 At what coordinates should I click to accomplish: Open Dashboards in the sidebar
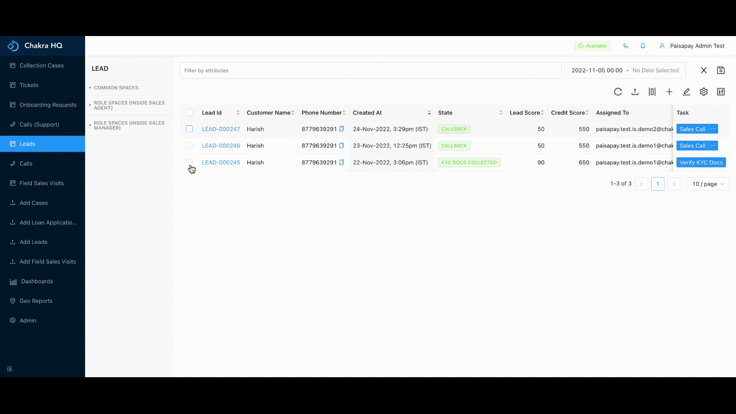point(37,281)
